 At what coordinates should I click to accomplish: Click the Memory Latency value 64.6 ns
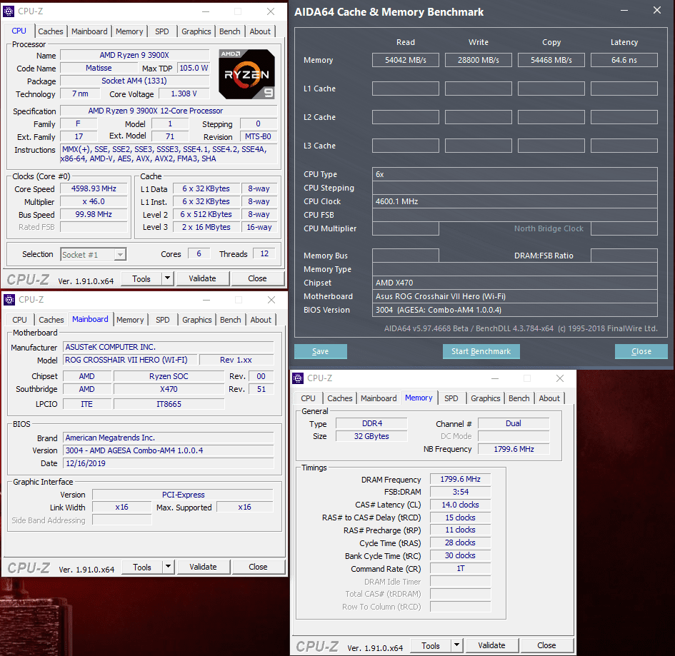click(x=624, y=60)
